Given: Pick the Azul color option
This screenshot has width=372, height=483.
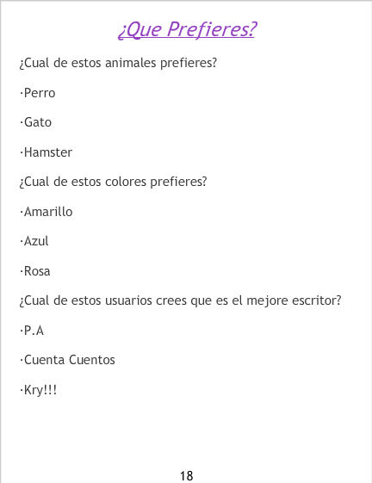Looking at the screenshot, I should (x=34, y=241).
